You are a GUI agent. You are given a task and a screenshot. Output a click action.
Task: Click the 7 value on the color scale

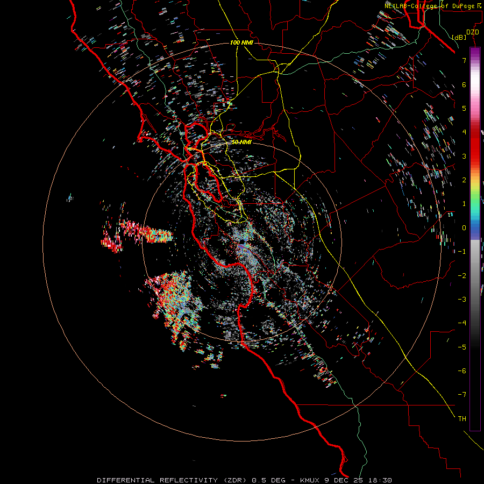click(x=464, y=60)
